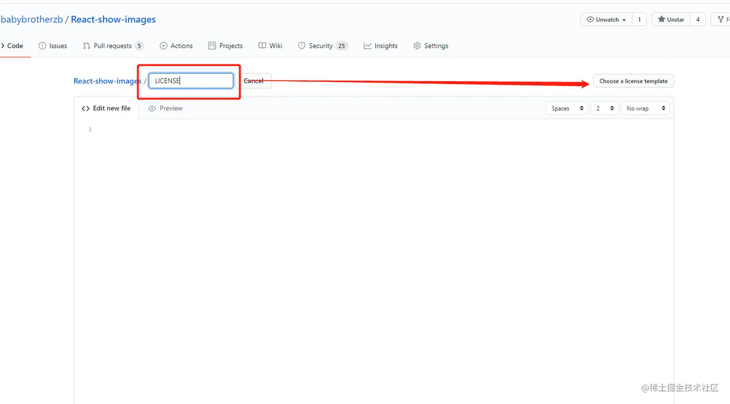The width and height of the screenshot is (730, 404).
Task: Click the Pull requests count badge 5
Action: tap(139, 46)
